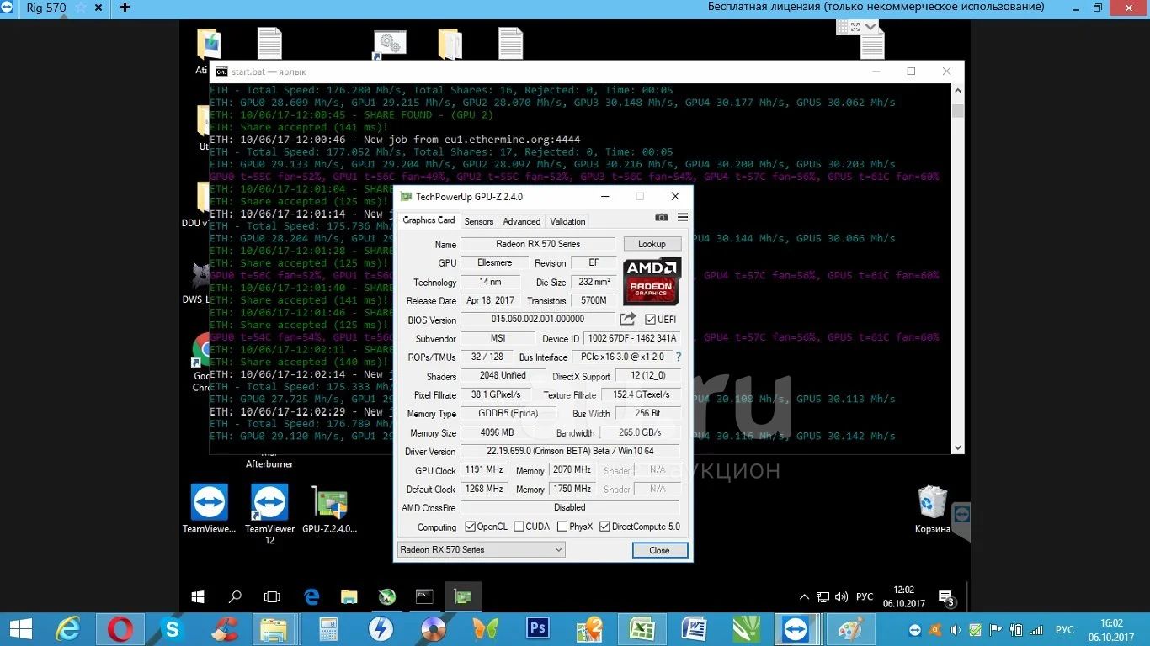Click the Bandwidth value 265.0 GB/s
Screen dimensions: 1150x646
(642, 432)
